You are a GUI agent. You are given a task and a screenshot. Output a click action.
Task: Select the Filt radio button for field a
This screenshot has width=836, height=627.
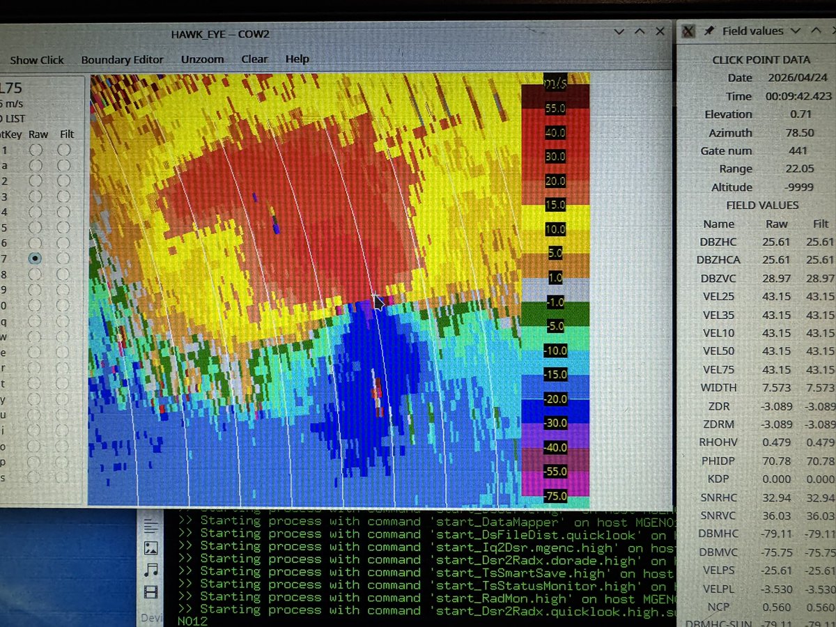point(63,165)
